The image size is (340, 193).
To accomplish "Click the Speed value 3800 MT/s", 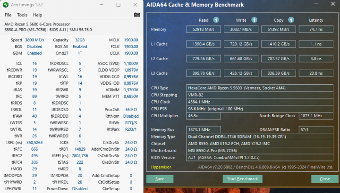I will tap(34, 40).
